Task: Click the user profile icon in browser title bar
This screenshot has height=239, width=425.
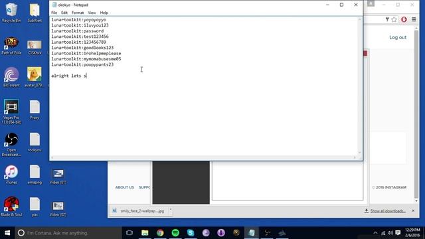Action: (x=371, y=3)
